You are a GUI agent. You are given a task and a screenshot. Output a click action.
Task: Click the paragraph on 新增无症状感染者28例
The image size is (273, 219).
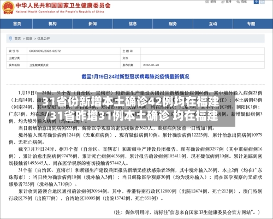tap(135, 177)
